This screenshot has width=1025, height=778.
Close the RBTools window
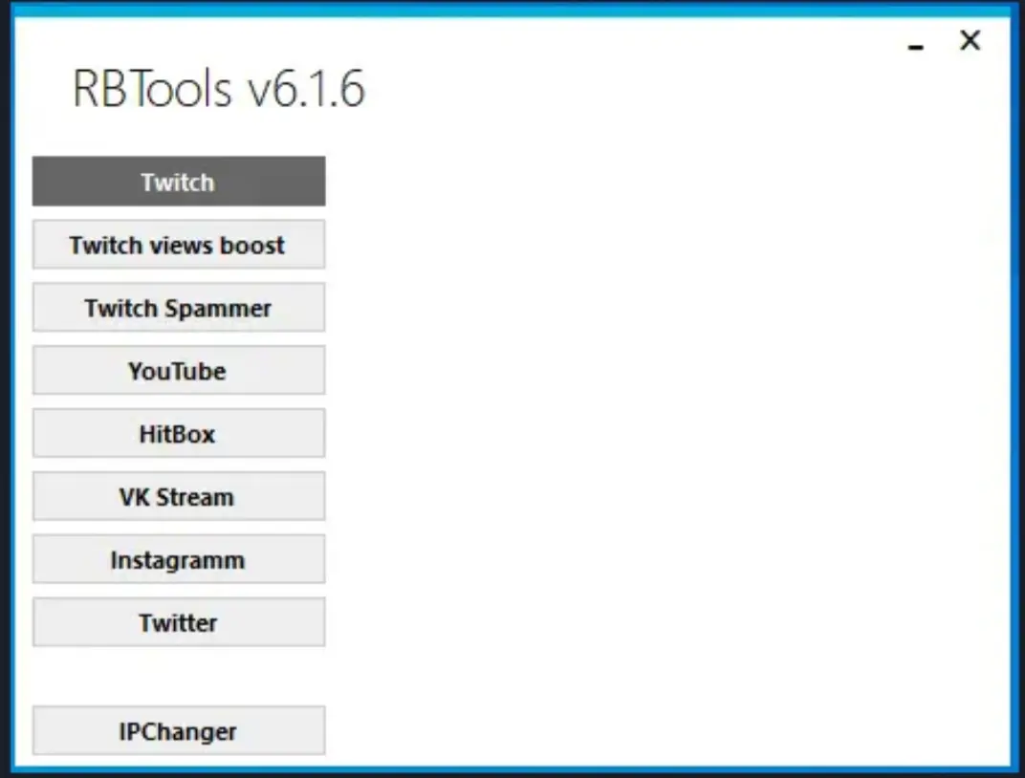tap(970, 40)
